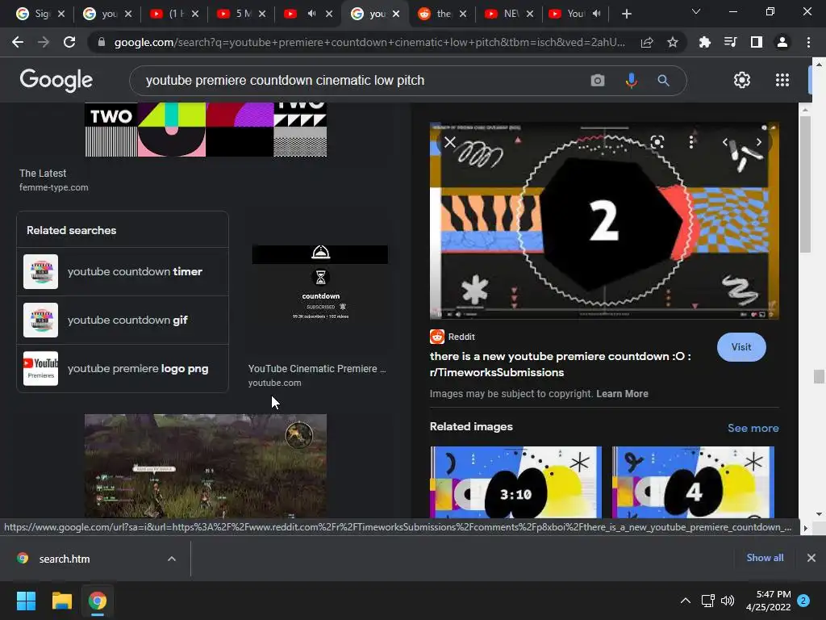Click the address bar URL
The width and height of the screenshot is (826, 620).
click(369, 42)
